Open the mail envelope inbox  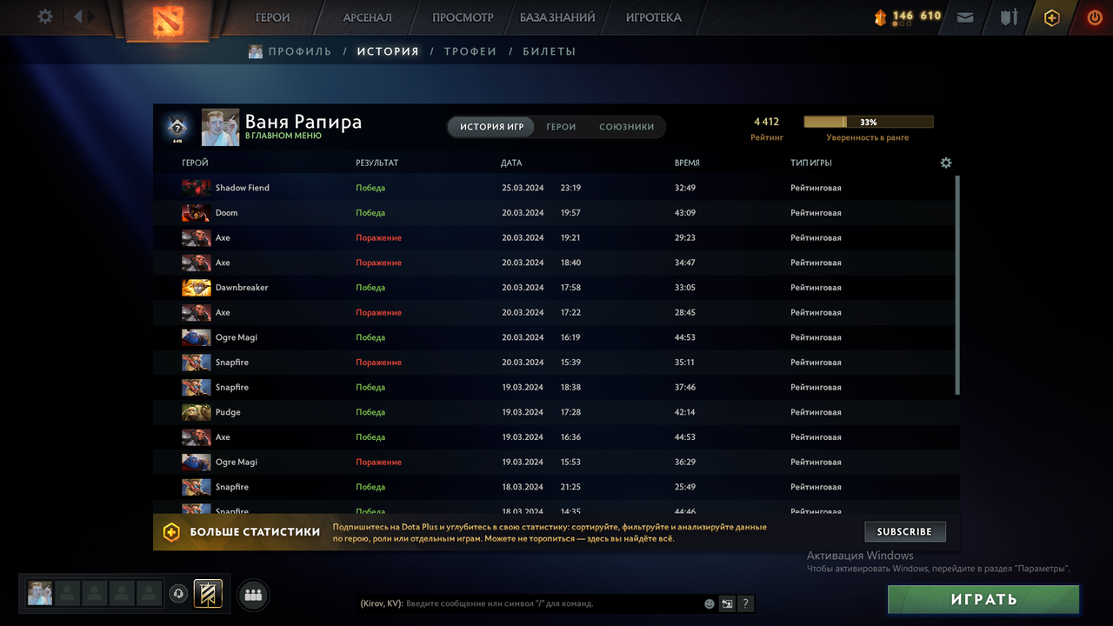[x=965, y=17]
